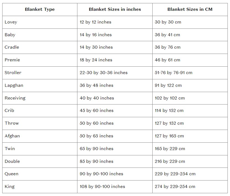This screenshot has height=196, width=230.
Task: Select the Lovey row label
Action: (x=11, y=22)
